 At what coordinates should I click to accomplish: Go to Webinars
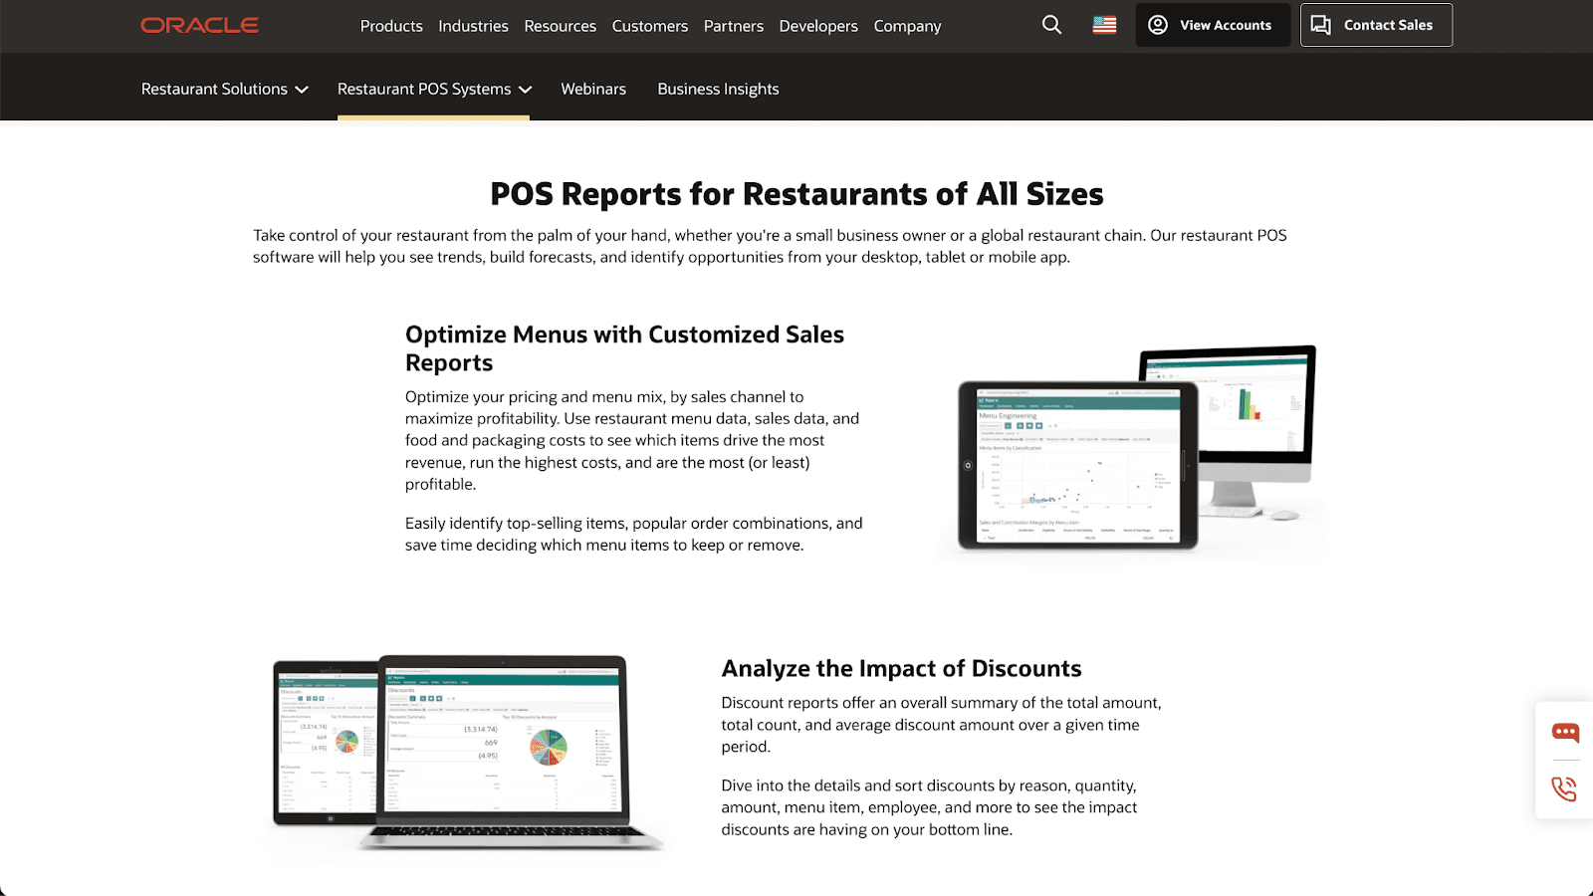pos(593,89)
